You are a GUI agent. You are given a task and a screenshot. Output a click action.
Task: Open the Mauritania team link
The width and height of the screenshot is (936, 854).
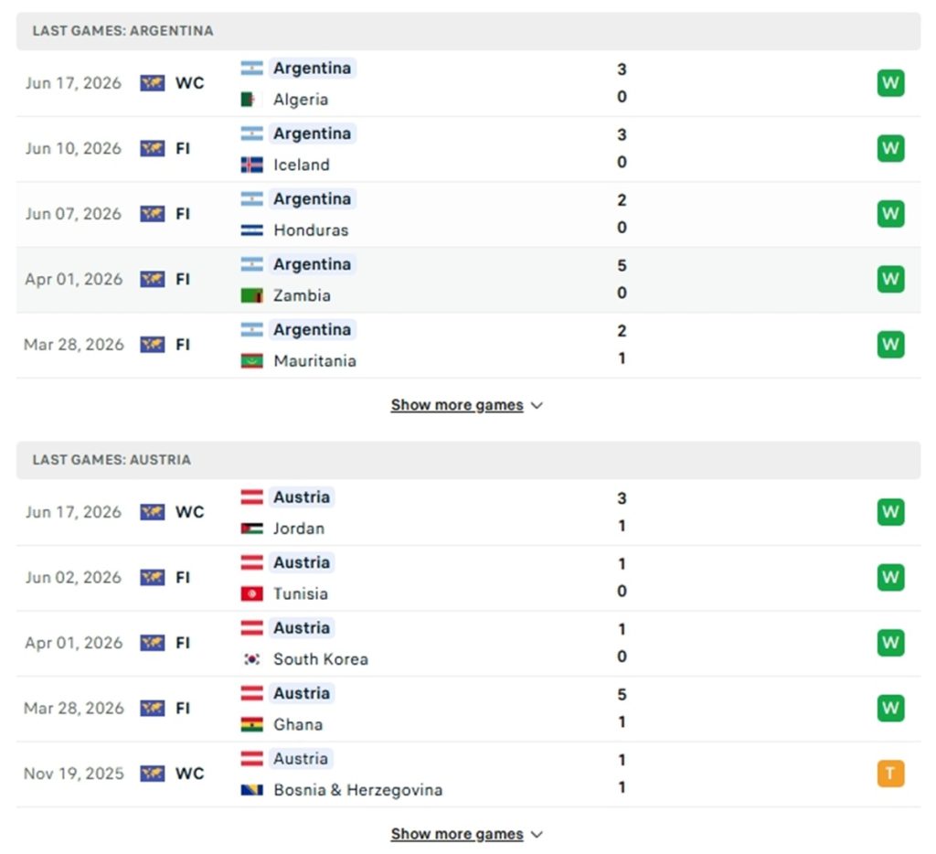click(314, 361)
